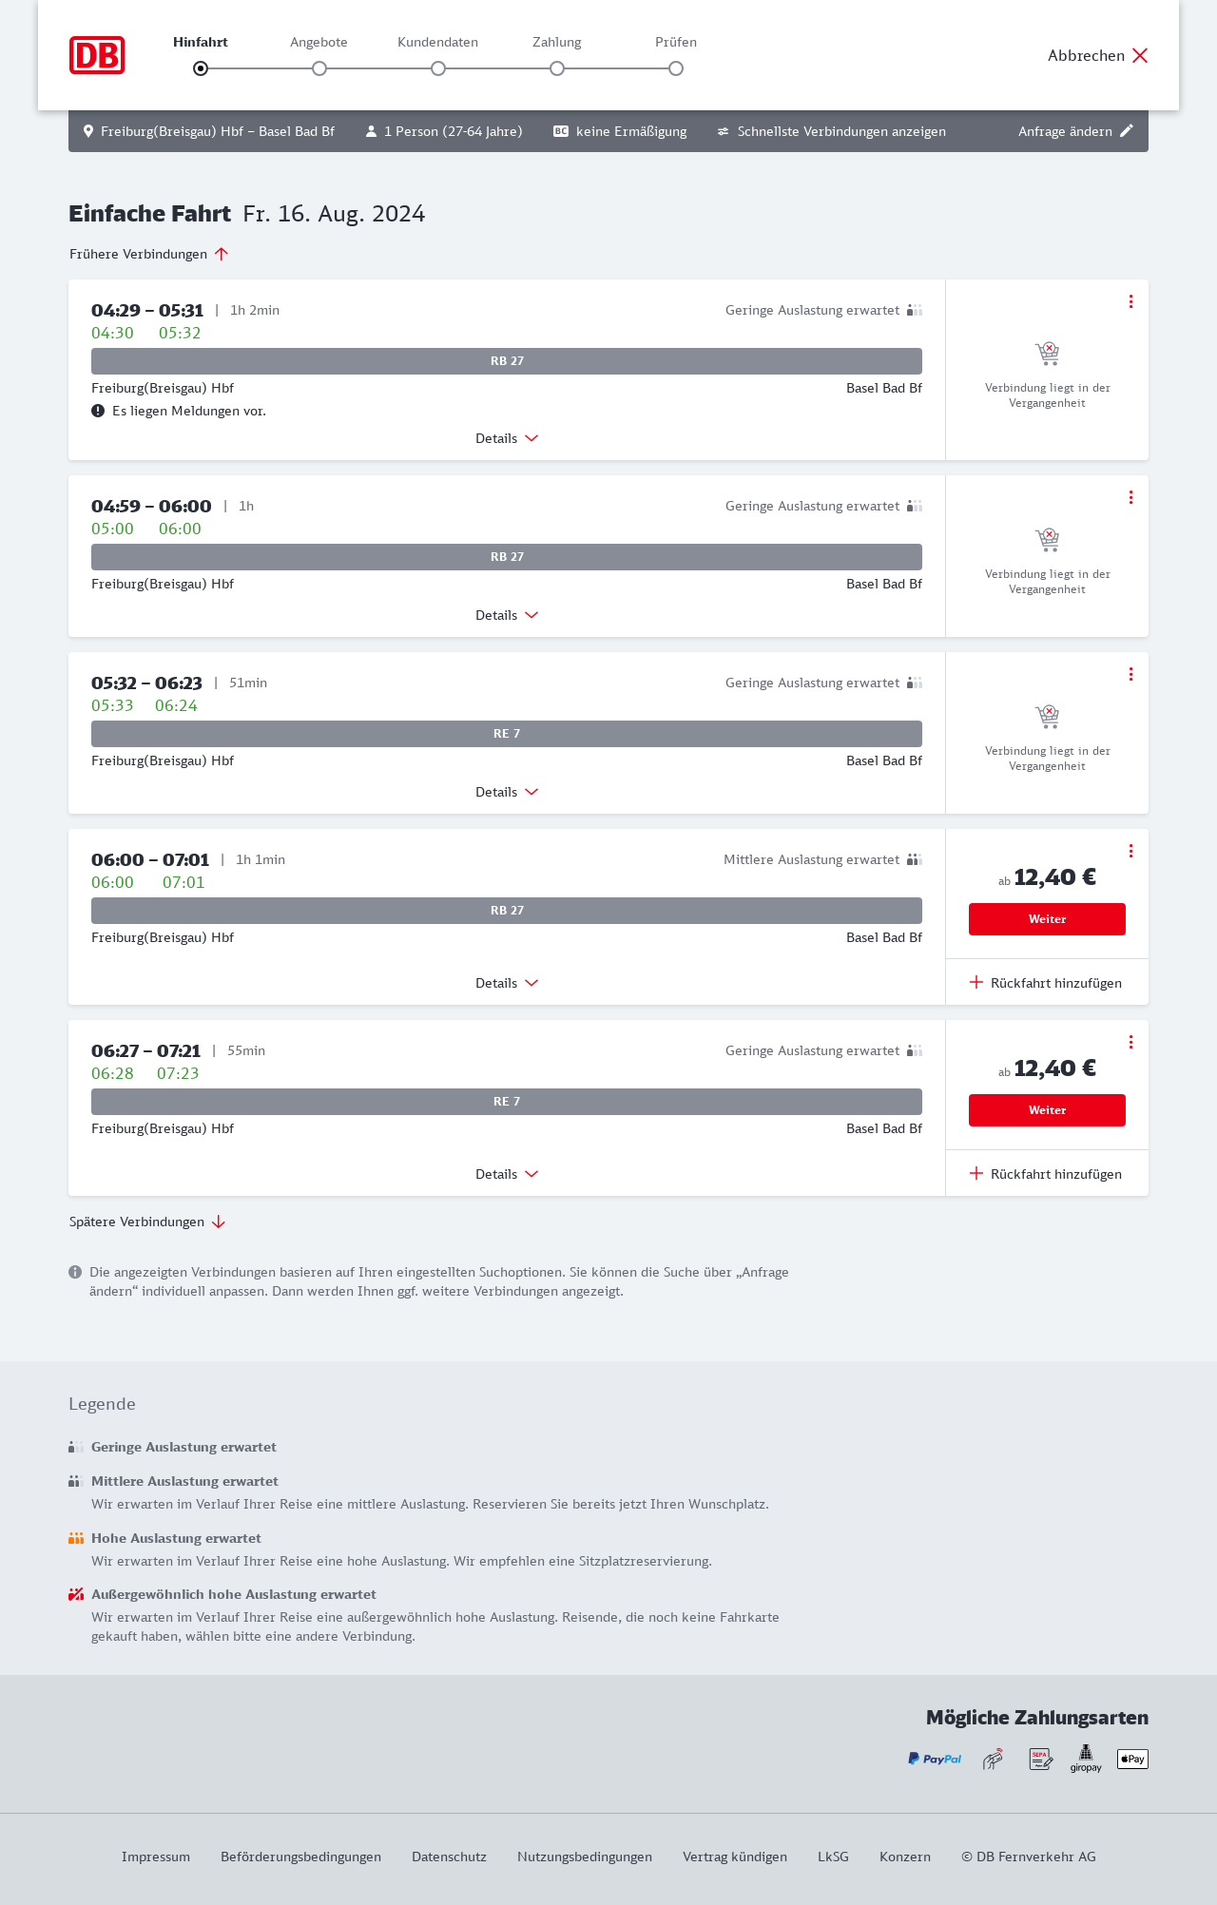This screenshot has width=1217, height=1905.
Task: Click the Abbrechen X icon
Action: coord(1140,55)
